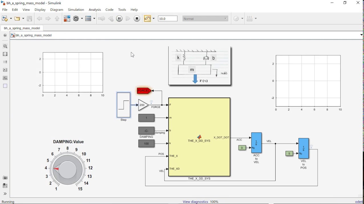The image size is (364, 204).
Task: Click the bottom palette viewmarks icon
Action: click(5, 186)
